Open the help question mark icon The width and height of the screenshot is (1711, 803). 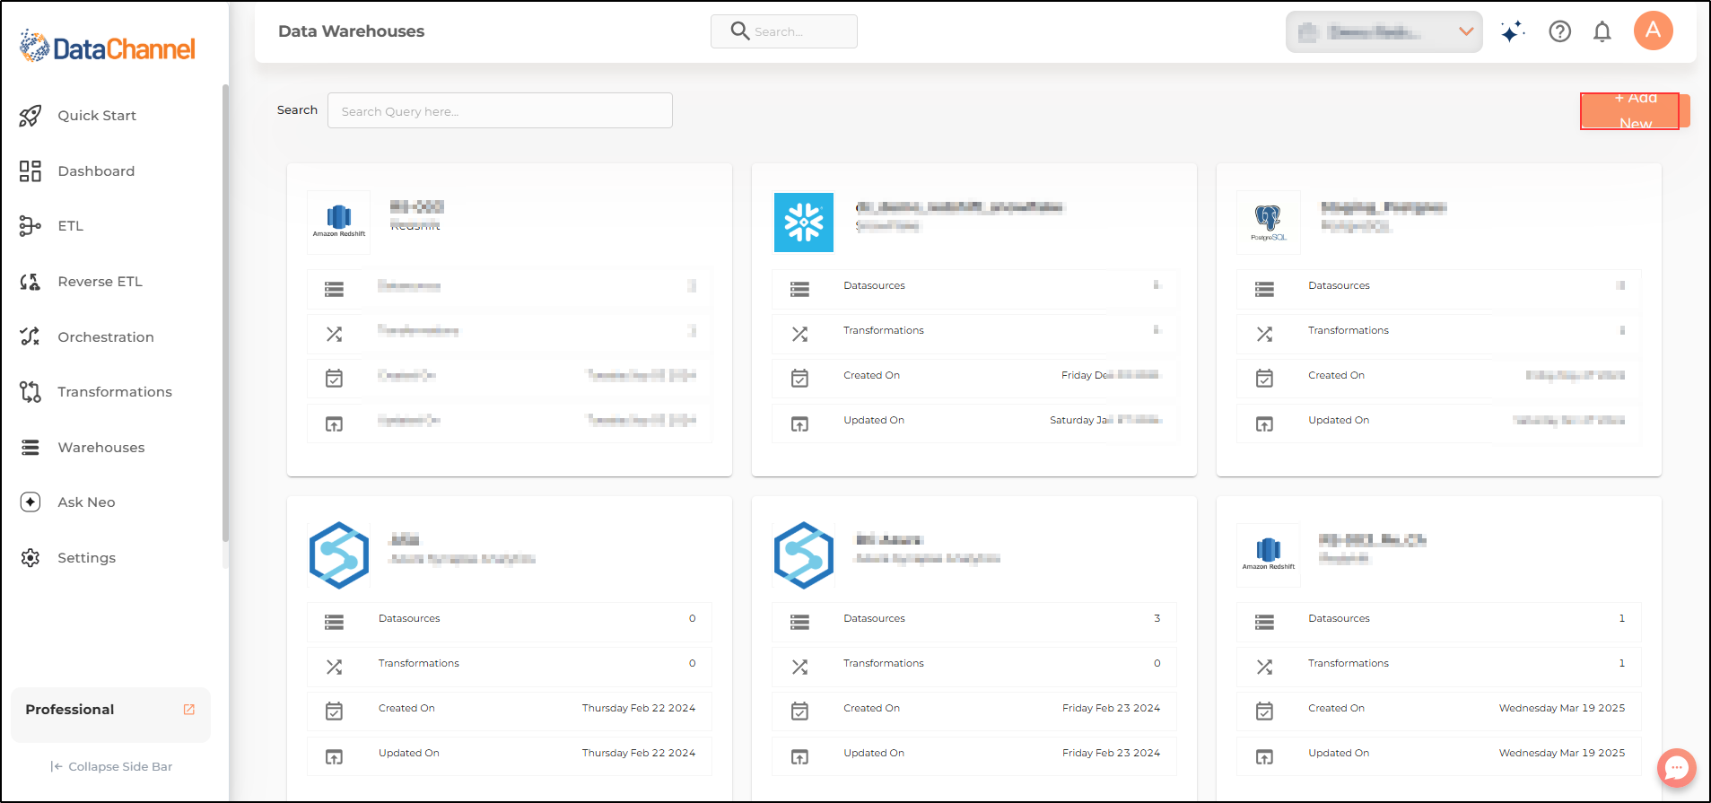(x=1559, y=32)
